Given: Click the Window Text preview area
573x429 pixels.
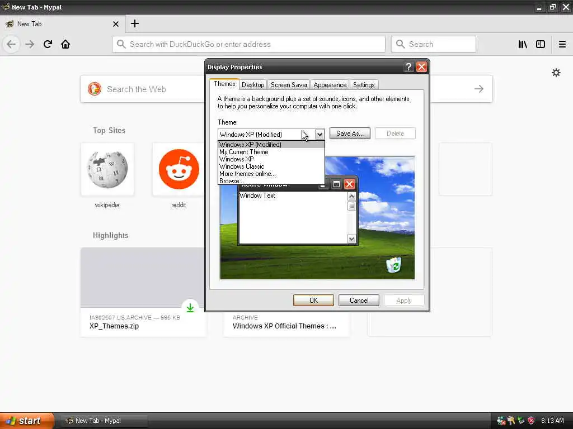Looking at the screenshot, I should coord(293,217).
